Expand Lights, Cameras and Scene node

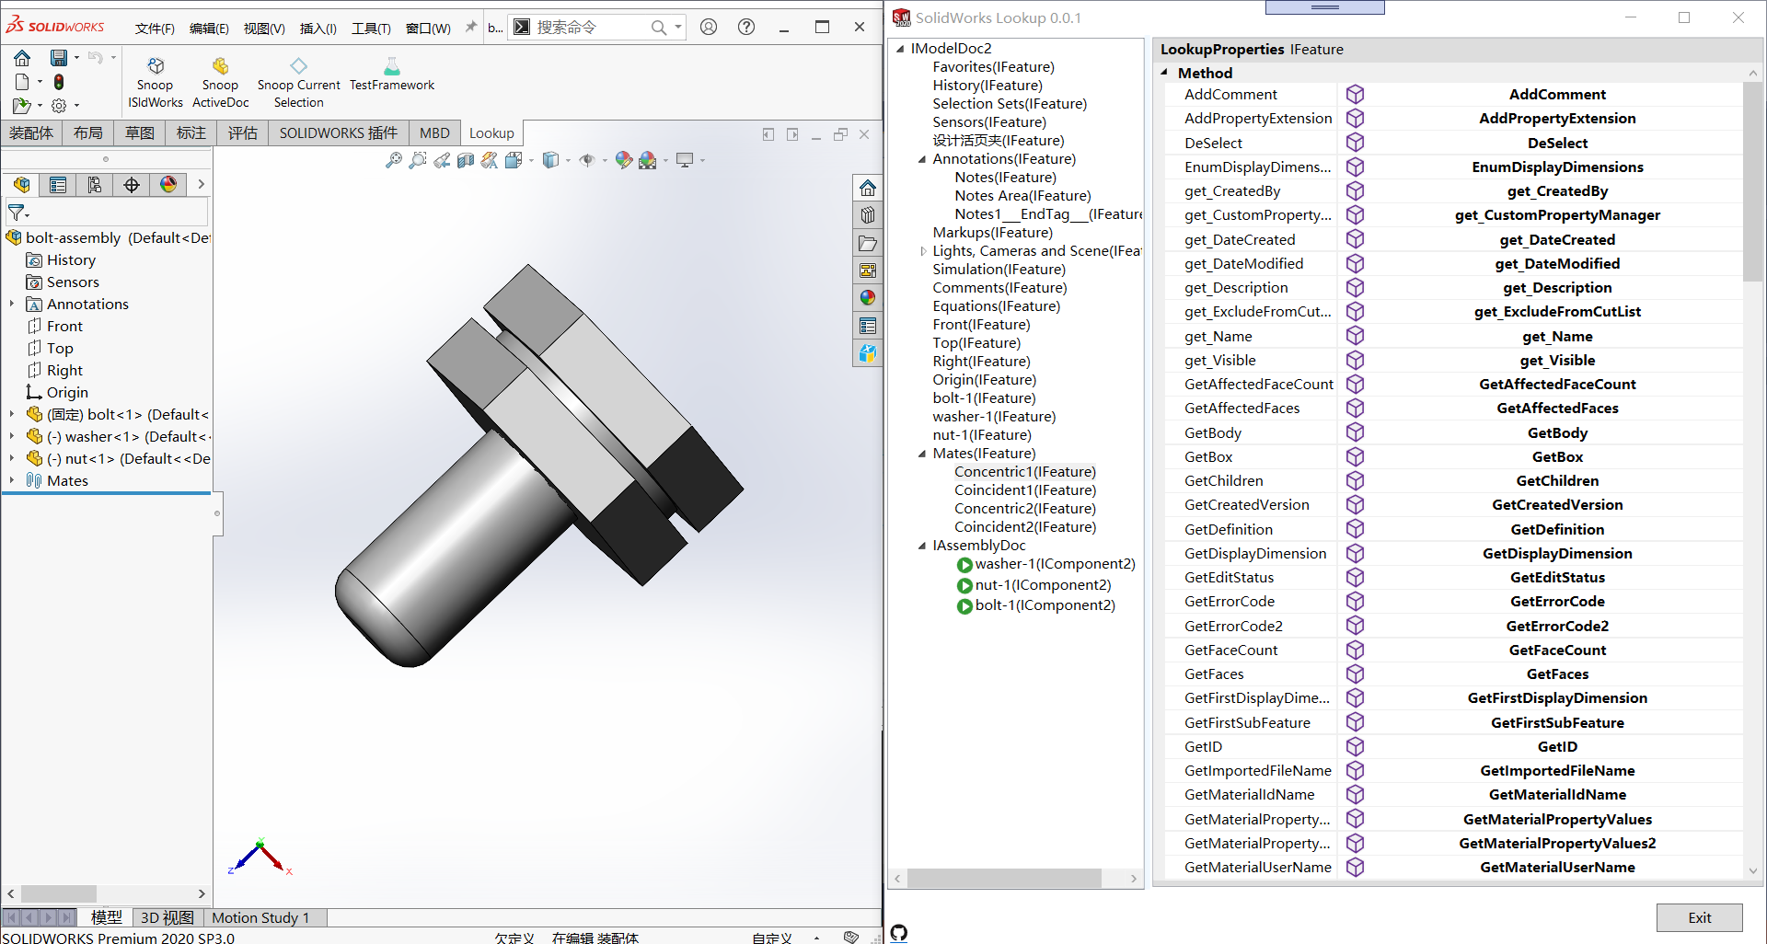[x=922, y=251]
